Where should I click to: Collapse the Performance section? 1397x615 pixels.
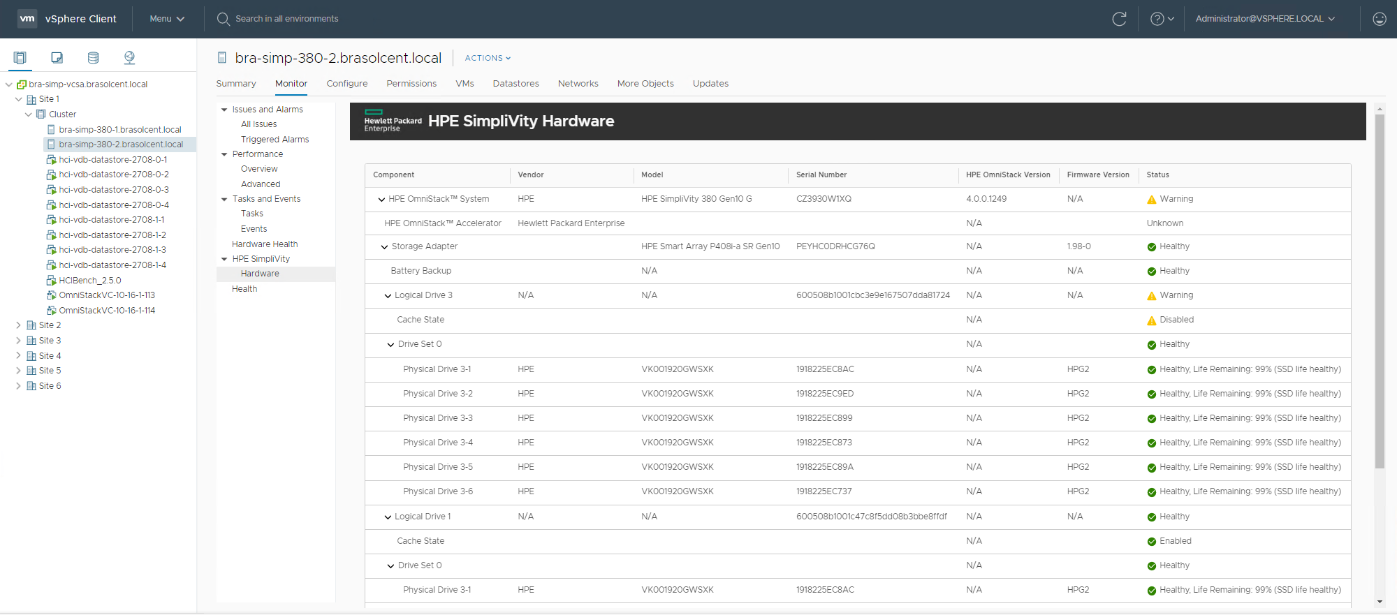224,154
